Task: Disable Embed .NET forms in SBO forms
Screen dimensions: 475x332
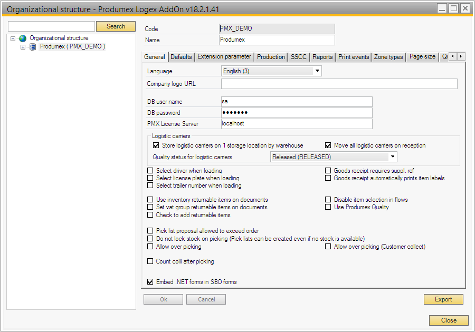Action: coord(150,282)
